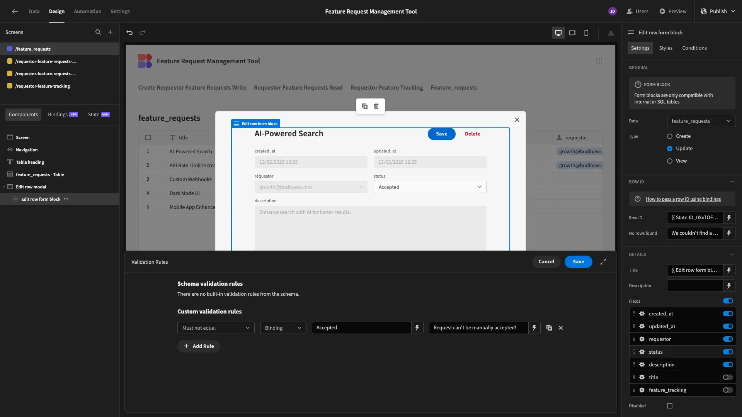
Task: Save the validation rules
Action: (x=578, y=262)
